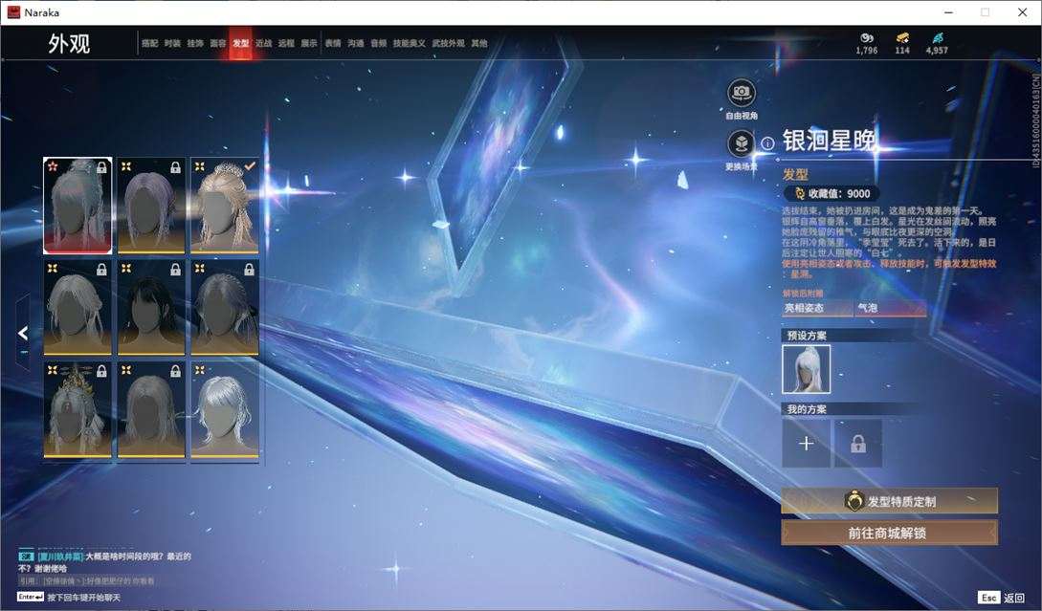Click the 气泡 unlock bonus button

(891, 308)
